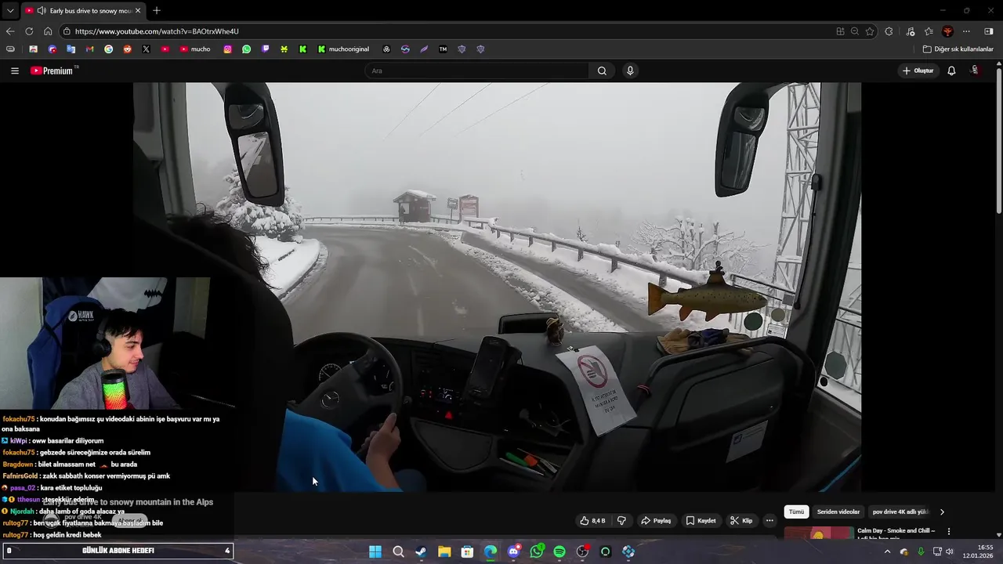Open the Edge profile avatar
Screen dimensions: 1003x564
[x=947, y=31]
